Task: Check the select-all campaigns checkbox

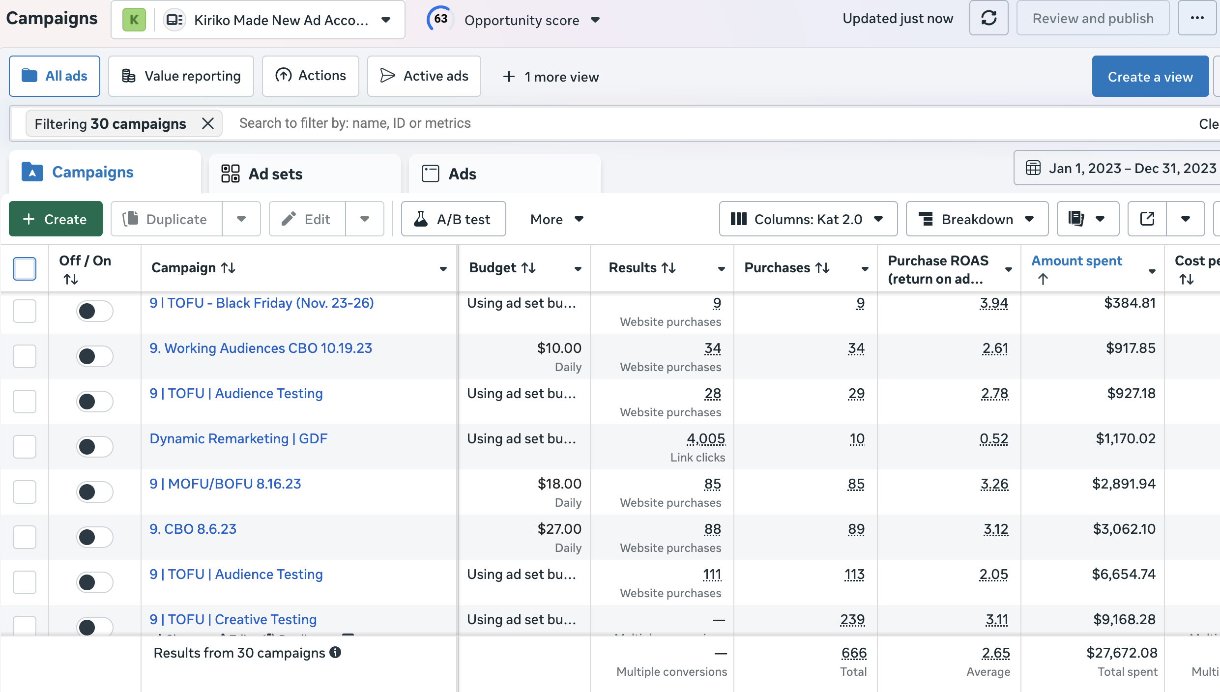Action: pyautogui.click(x=25, y=268)
